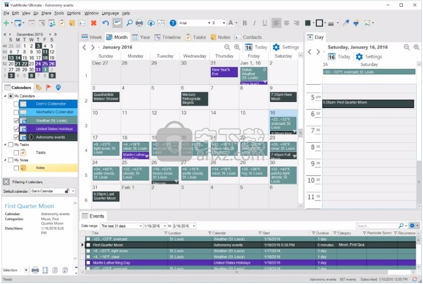Click the New Task clipboard toolbar icon

(x=62, y=23)
